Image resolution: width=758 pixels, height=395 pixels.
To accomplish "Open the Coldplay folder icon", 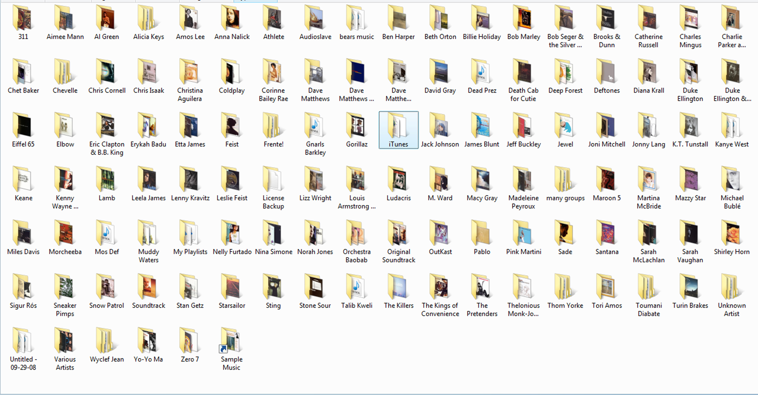I will (x=231, y=72).
